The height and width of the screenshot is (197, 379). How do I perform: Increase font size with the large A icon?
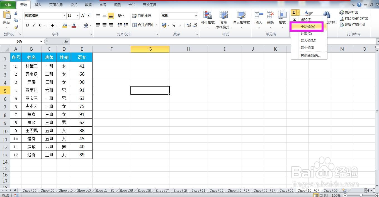coord(83,16)
